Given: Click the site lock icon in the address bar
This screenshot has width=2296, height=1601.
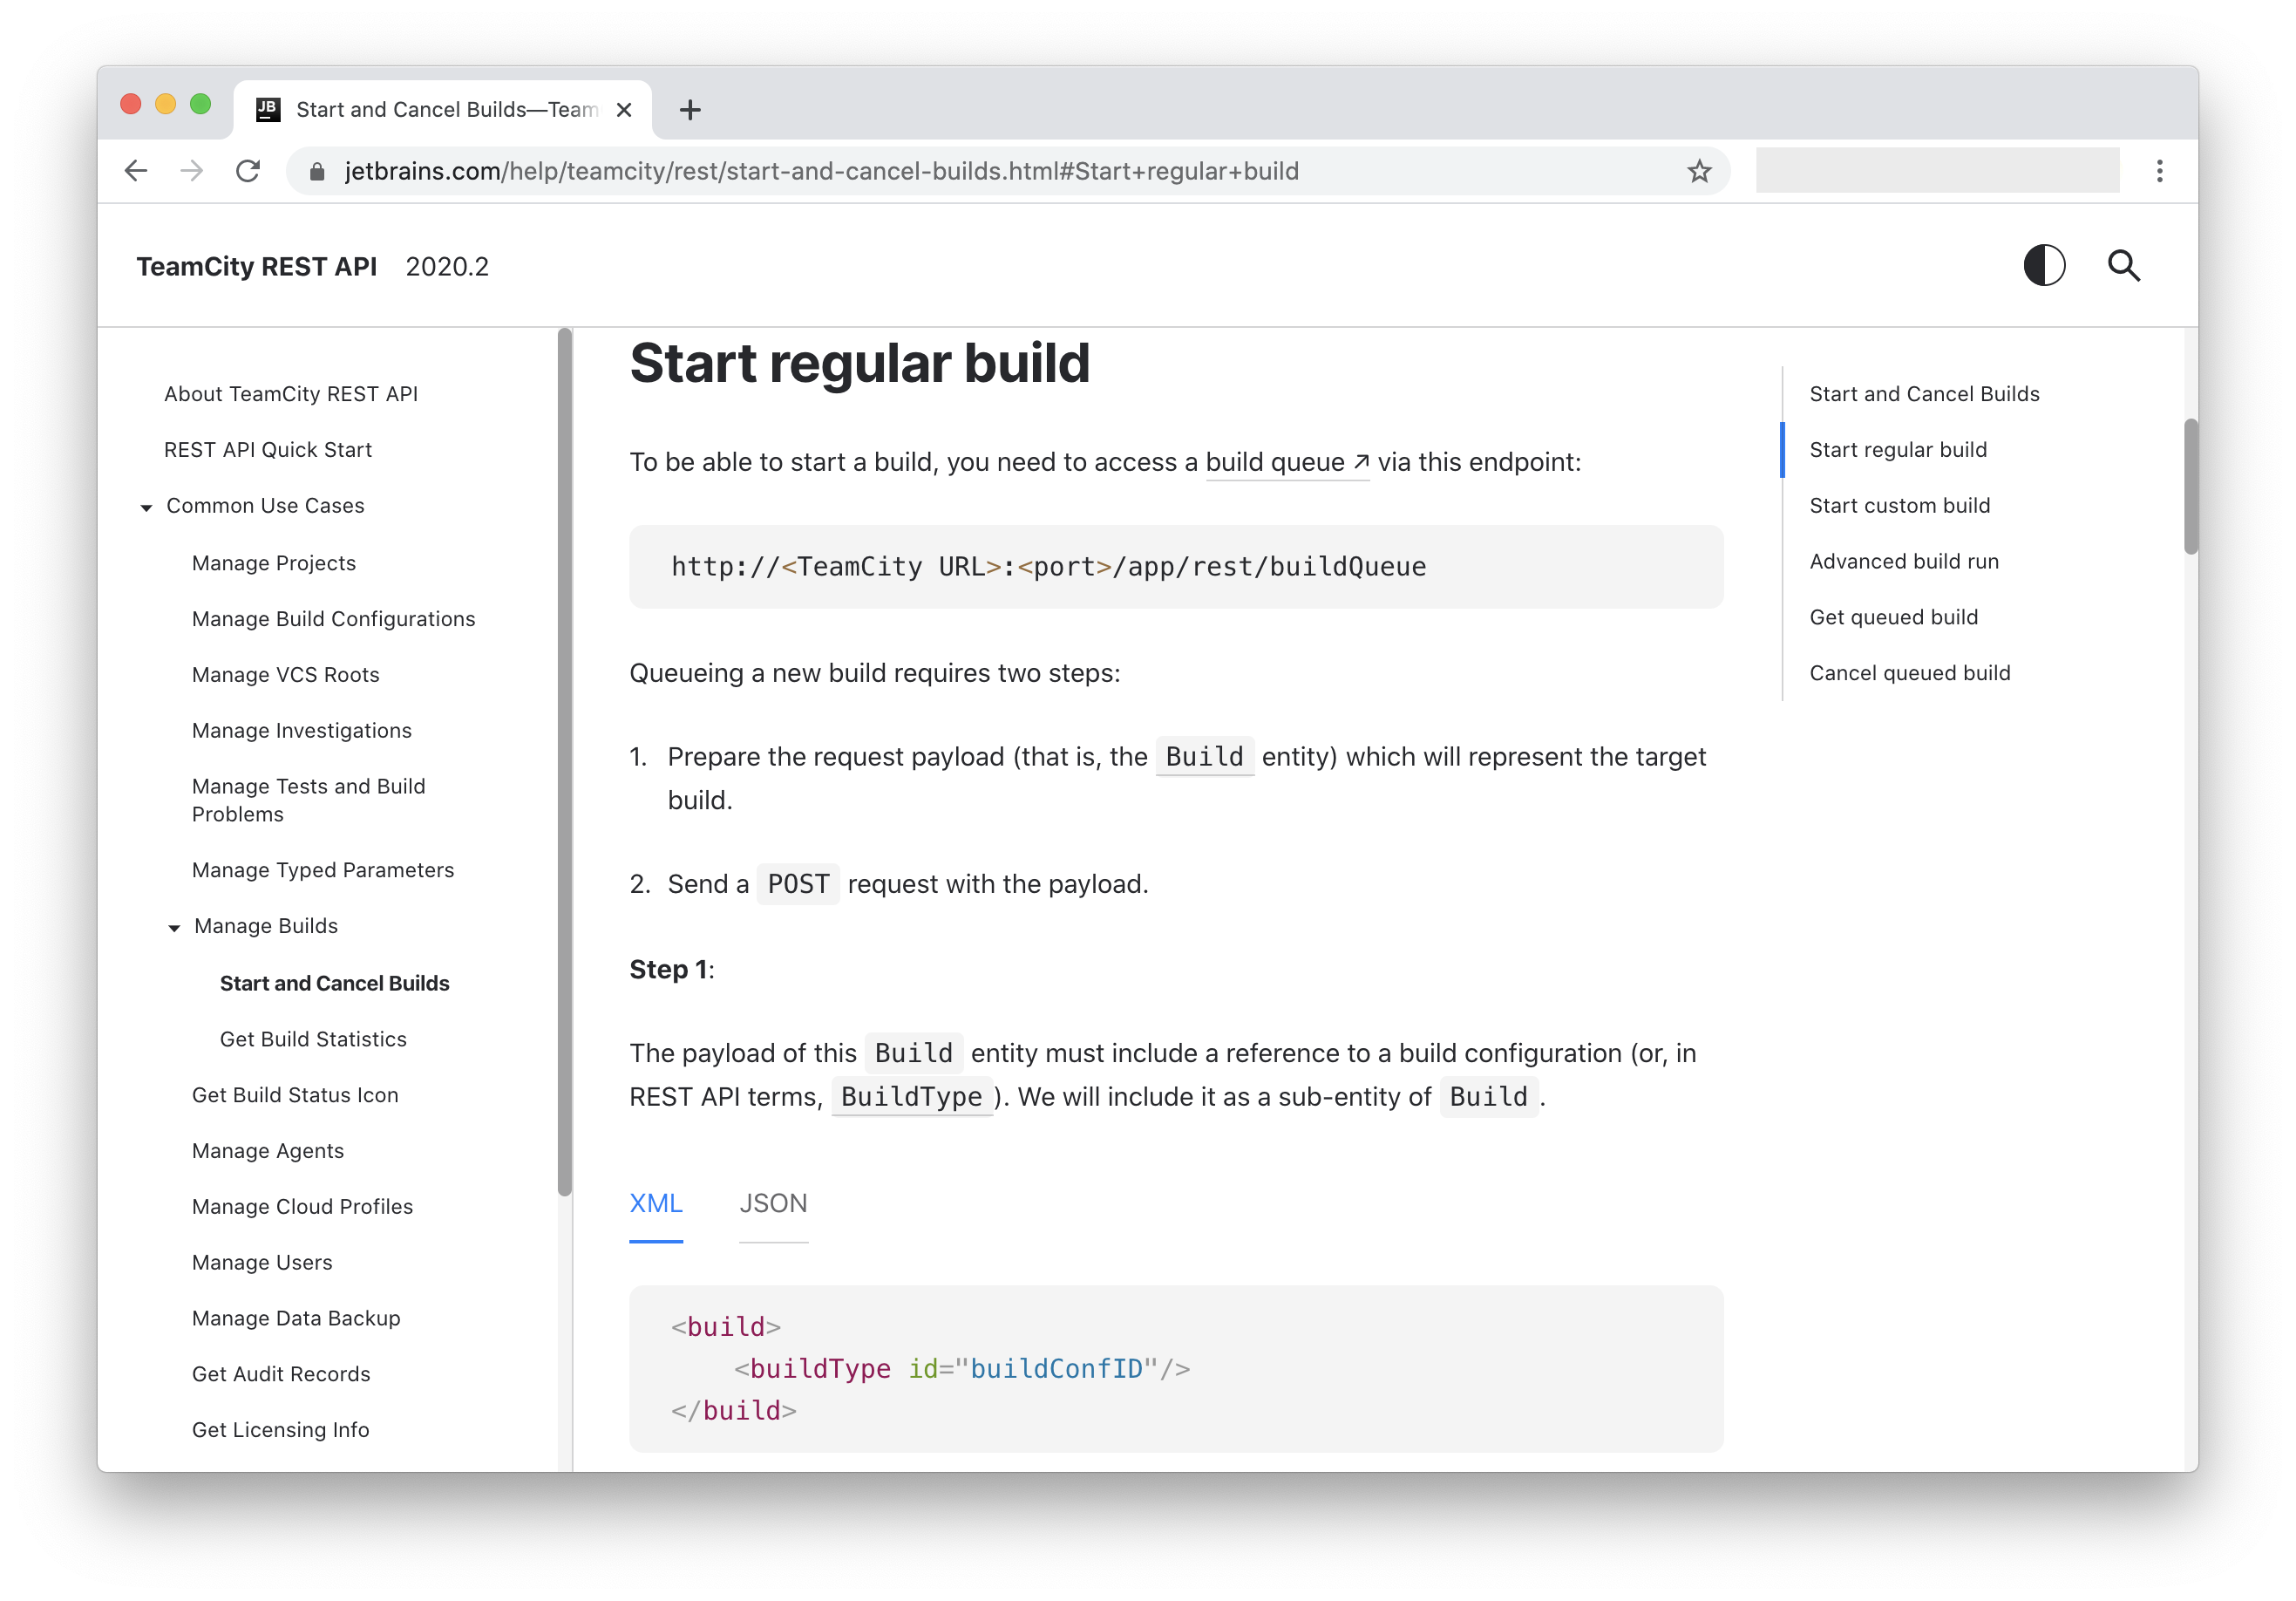Looking at the screenshot, I should [317, 171].
